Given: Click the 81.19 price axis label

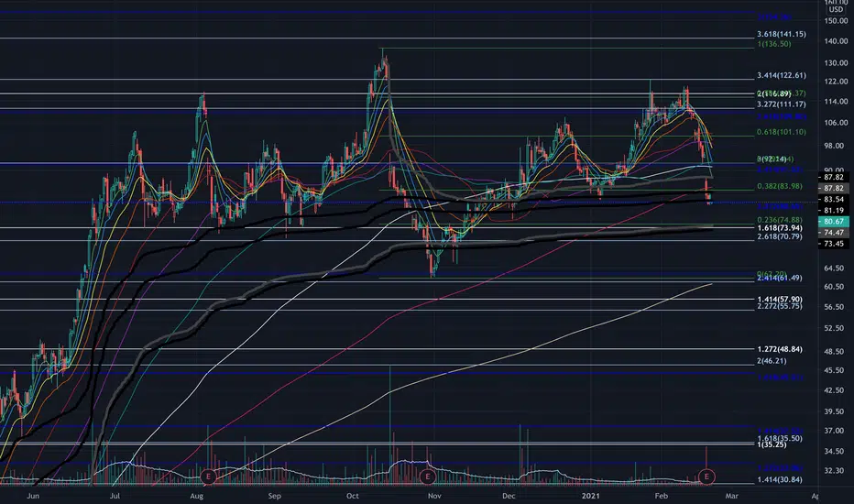Looking at the screenshot, I should pos(833,211).
